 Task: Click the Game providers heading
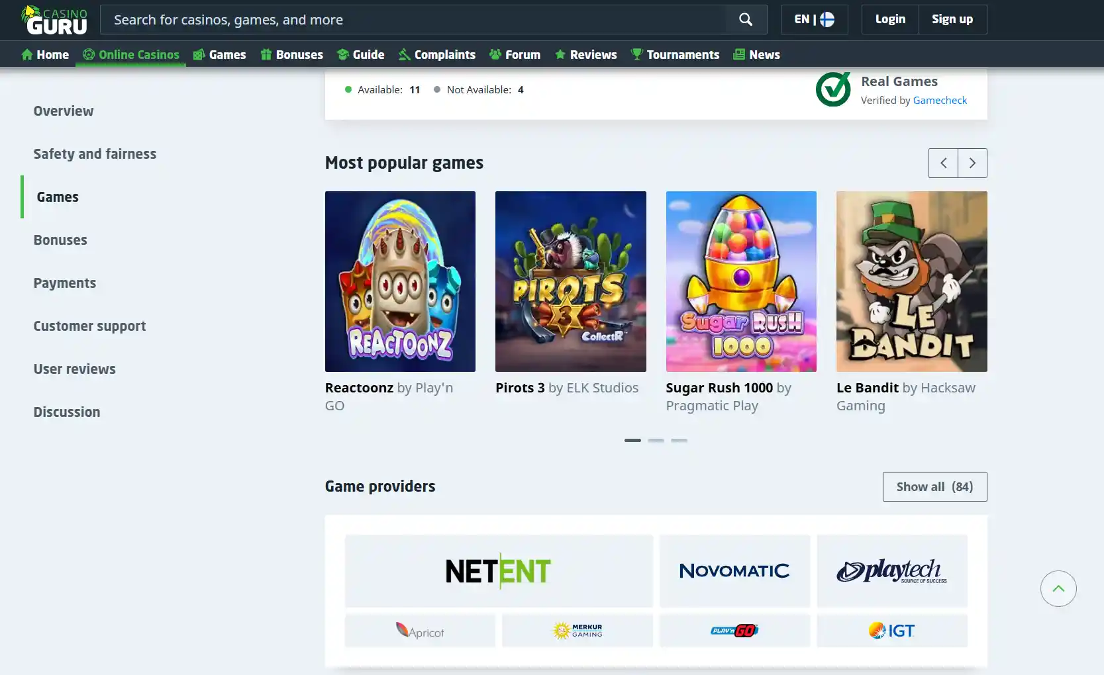380,486
